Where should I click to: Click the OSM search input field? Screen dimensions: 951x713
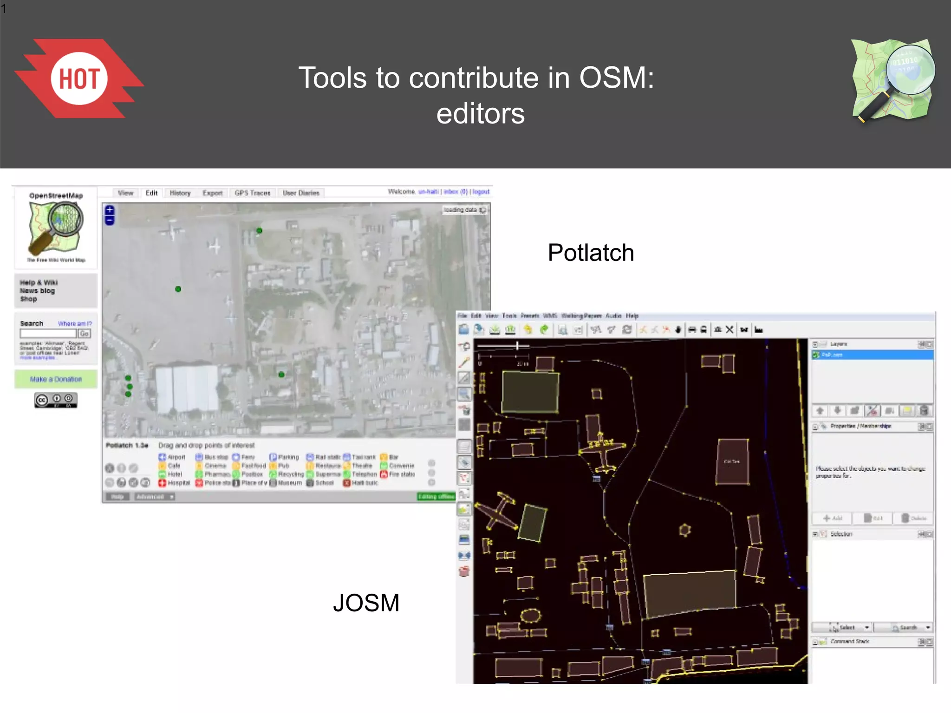[48, 333]
